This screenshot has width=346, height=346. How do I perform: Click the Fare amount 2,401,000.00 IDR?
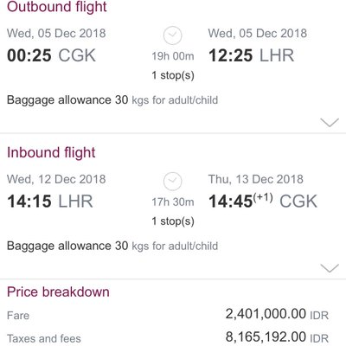pyautogui.click(x=277, y=314)
